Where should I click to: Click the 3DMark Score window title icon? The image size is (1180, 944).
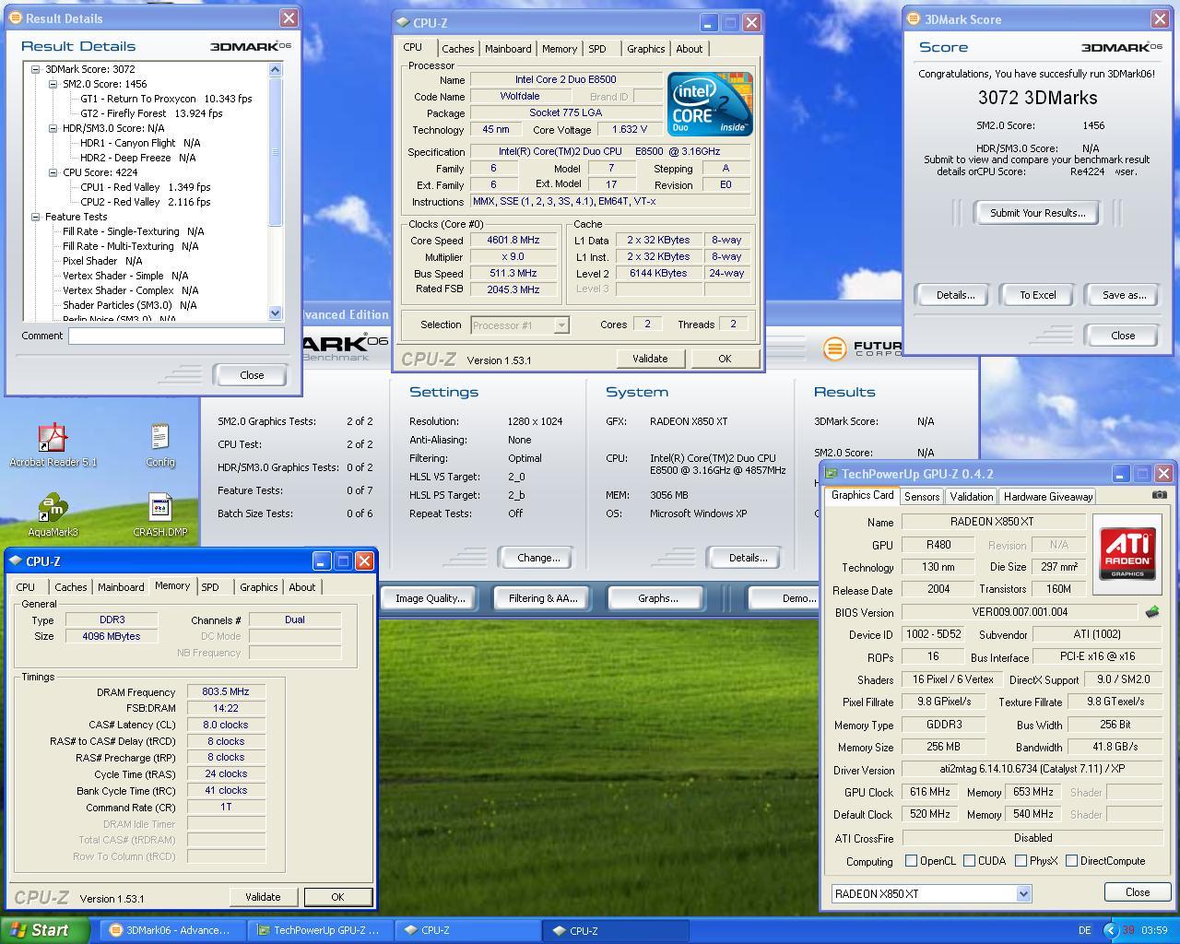tap(914, 18)
